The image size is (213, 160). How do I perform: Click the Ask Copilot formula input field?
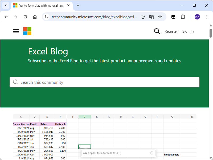point(114,153)
